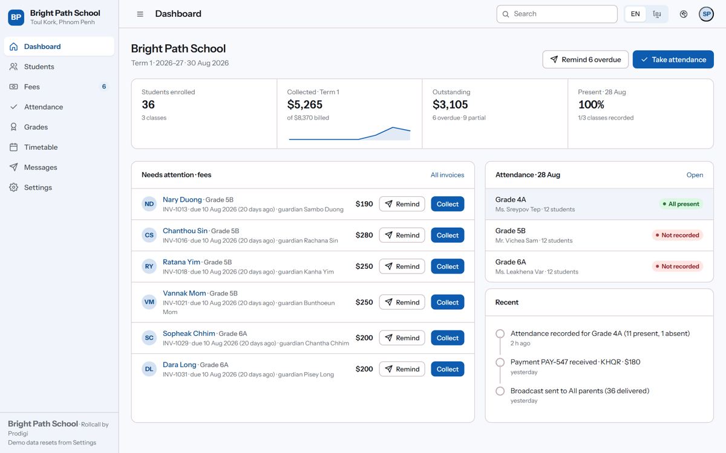Click the DL avatar for Dara Long
The width and height of the screenshot is (726, 453).
click(149, 369)
